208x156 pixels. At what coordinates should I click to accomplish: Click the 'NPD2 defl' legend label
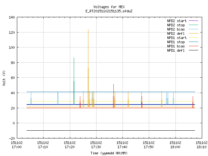(176, 33)
